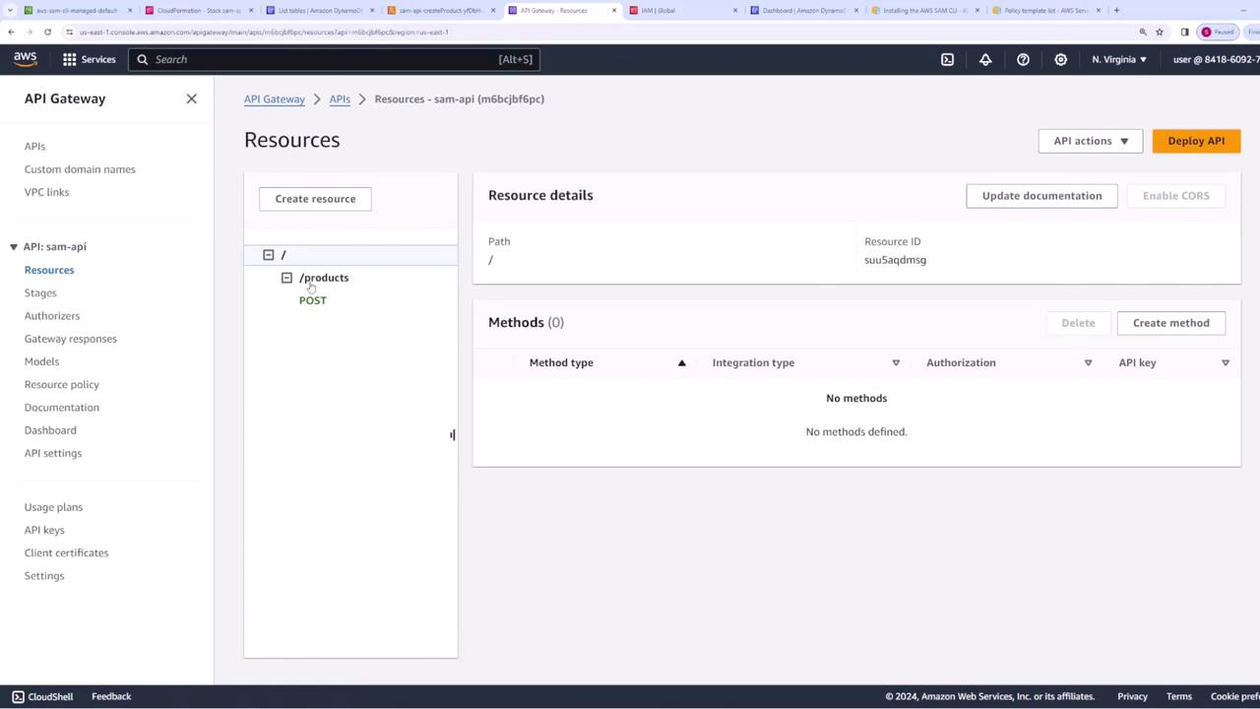Click the Create resource button

pyautogui.click(x=315, y=199)
